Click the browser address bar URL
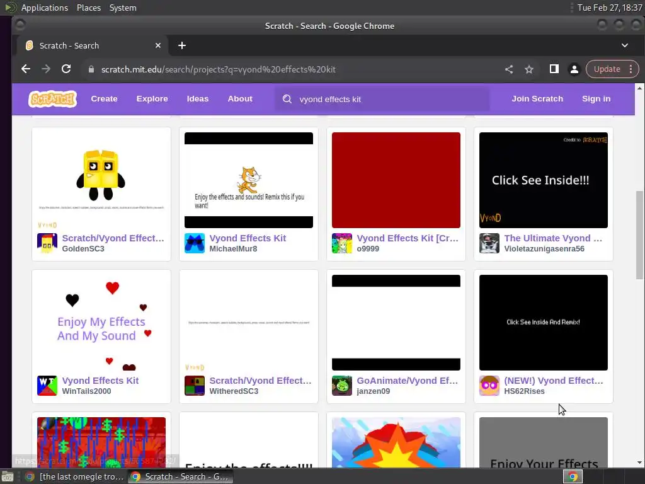 tap(219, 69)
